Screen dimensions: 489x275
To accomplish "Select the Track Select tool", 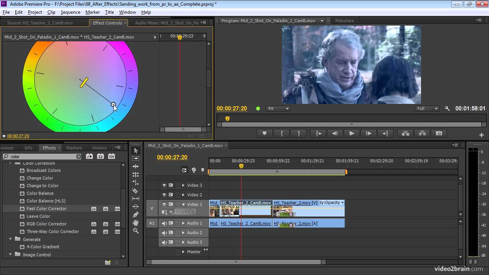I will click(x=136, y=159).
